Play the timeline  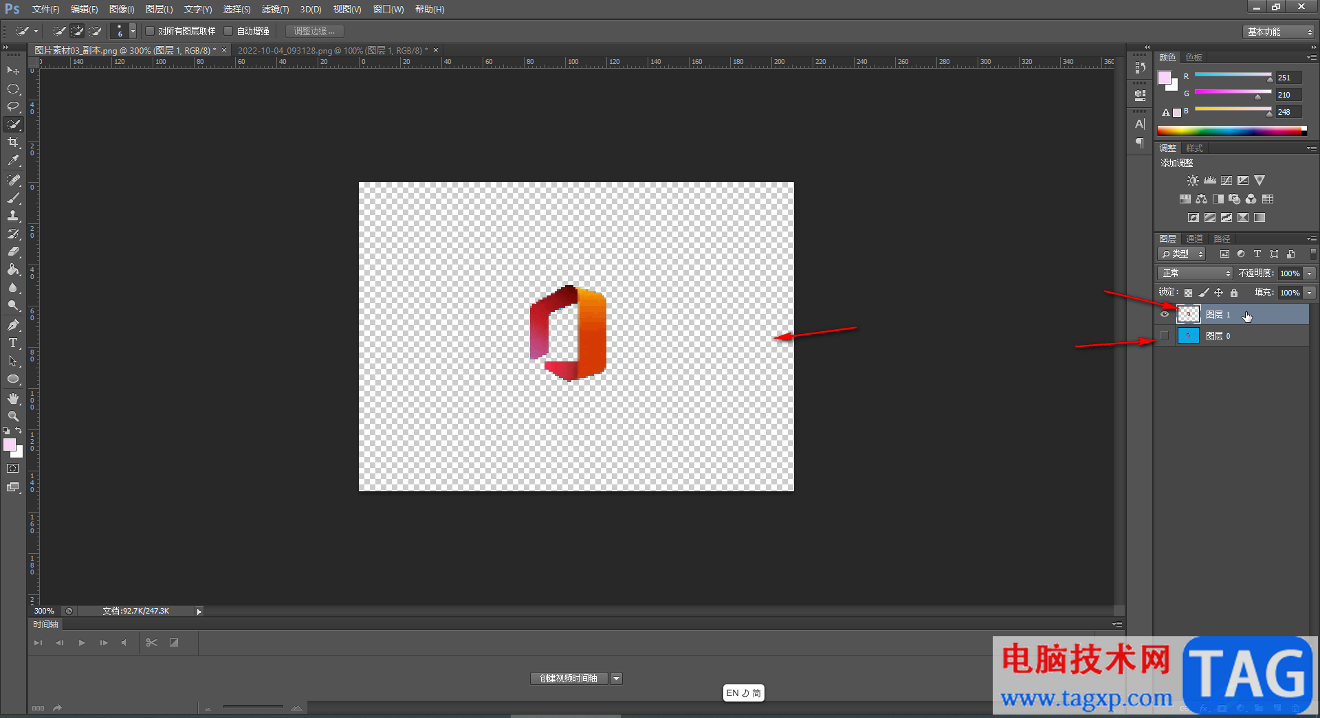coord(82,643)
